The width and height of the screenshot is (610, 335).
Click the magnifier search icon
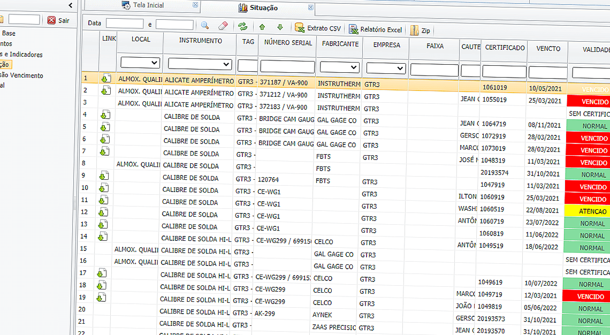point(205,25)
